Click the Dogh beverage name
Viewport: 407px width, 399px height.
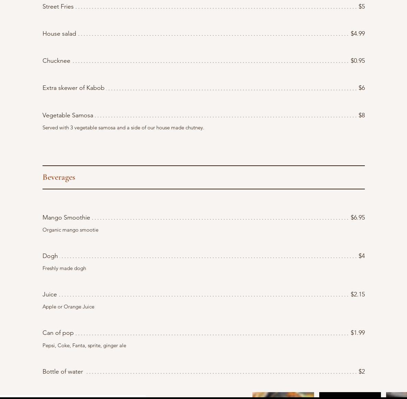pyautogui.click(x=50, y=256)
